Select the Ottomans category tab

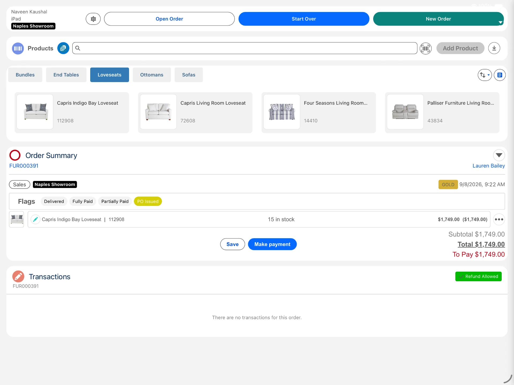(152, 75)
